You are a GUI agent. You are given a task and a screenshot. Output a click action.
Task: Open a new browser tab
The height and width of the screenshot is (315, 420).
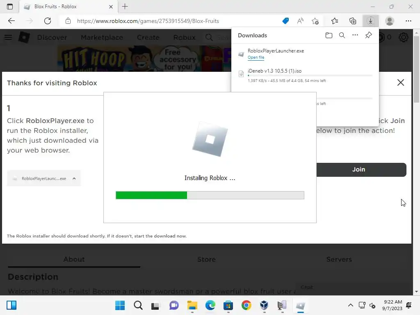tap(125, 7)
